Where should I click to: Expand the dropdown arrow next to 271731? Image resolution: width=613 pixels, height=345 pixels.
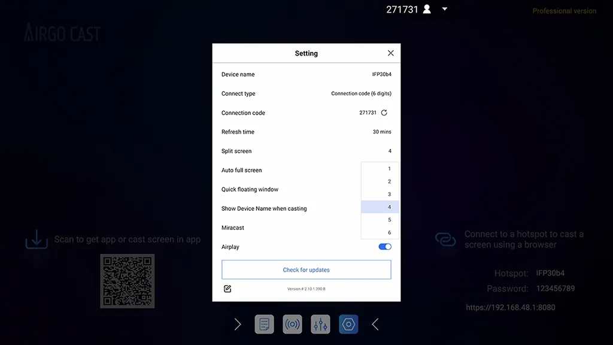[444, 9]
